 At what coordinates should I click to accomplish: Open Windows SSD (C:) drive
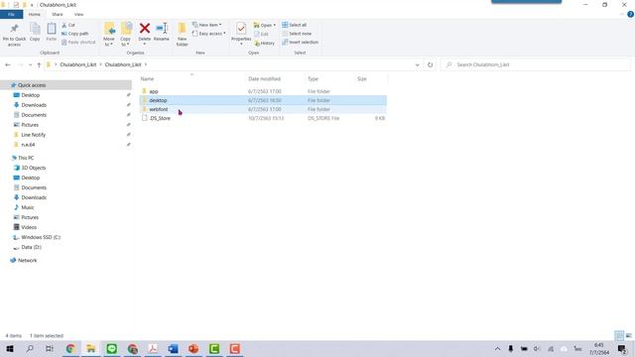pyautogui.click(x=41, y=237)
